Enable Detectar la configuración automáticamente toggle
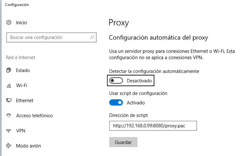 [116, 80]
